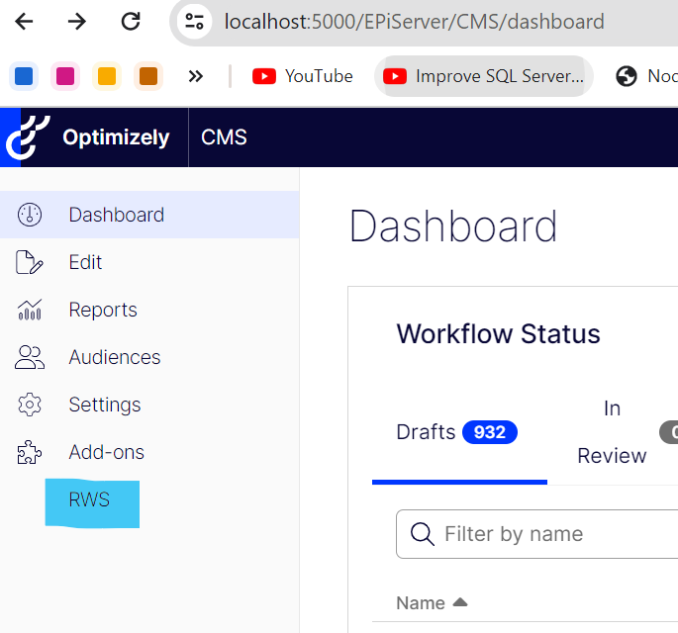The width and height of the screenshot is (678, 633).
Task: Click the Edit page-pencil icon
Action: 30,262
